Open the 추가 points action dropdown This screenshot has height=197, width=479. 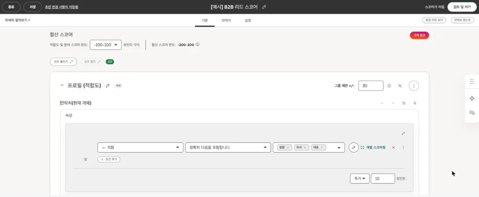(x=360, y=179)
